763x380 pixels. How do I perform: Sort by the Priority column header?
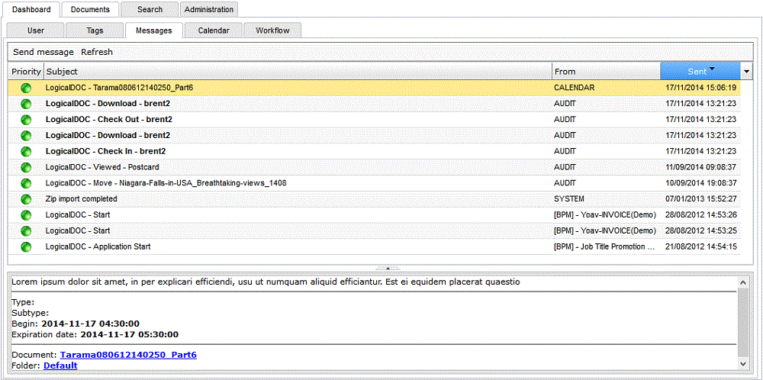click(x=26, y=72)
